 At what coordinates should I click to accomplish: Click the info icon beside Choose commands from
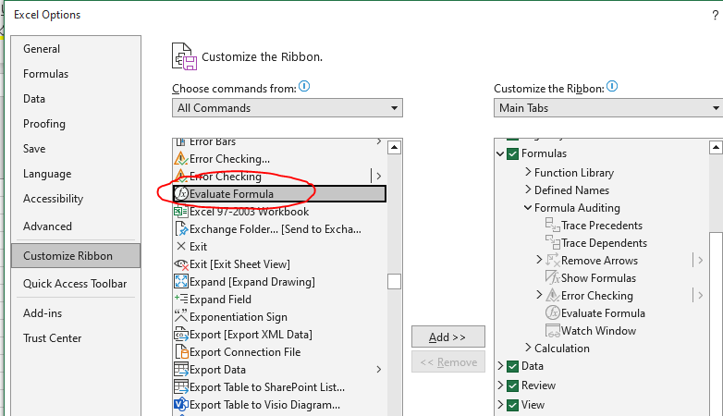[304, 86]
